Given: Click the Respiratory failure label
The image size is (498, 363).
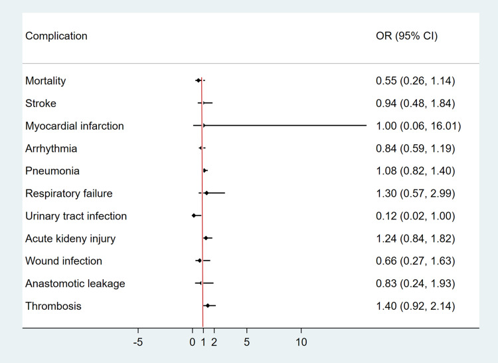Looking at the screenshot, I should point(69,193).
